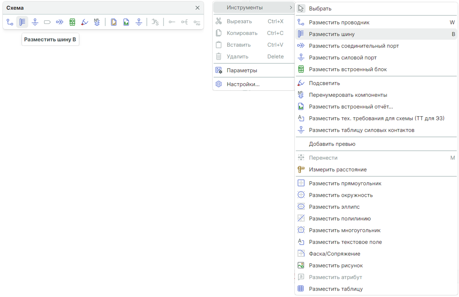Click Разместить таблицу at the menu bottom
The image size is (459, 297).
coord(336,289)
